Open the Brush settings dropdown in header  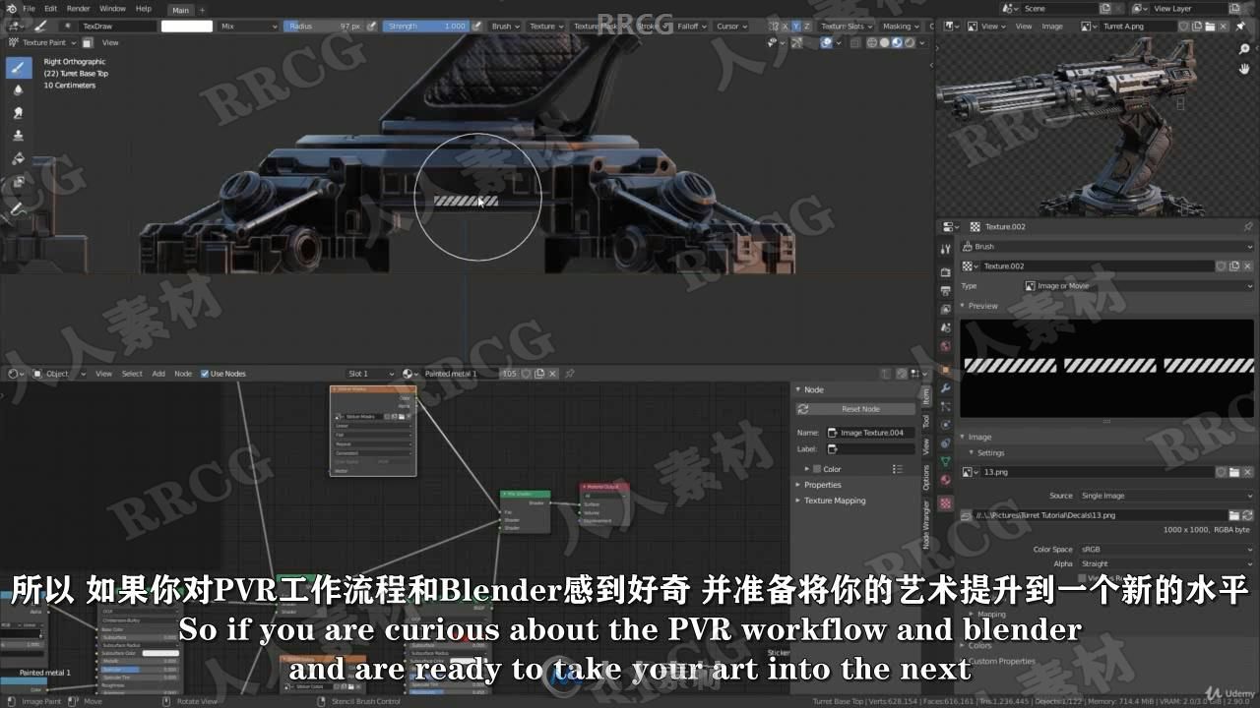pyautogui.click(x=504, y=27)
